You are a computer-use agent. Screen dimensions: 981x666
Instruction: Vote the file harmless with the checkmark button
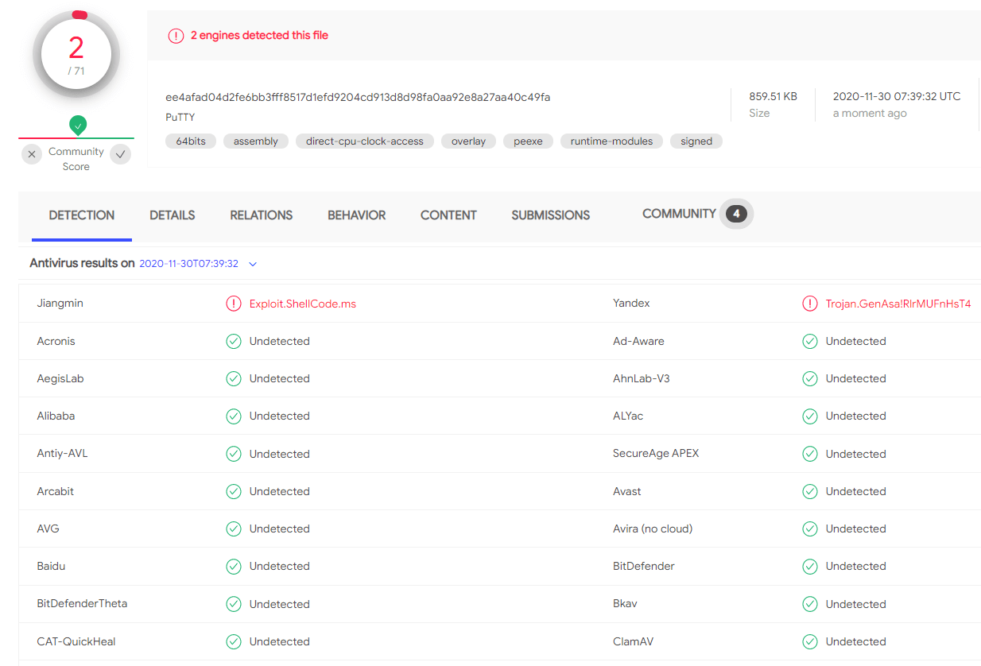pos(121,154)
